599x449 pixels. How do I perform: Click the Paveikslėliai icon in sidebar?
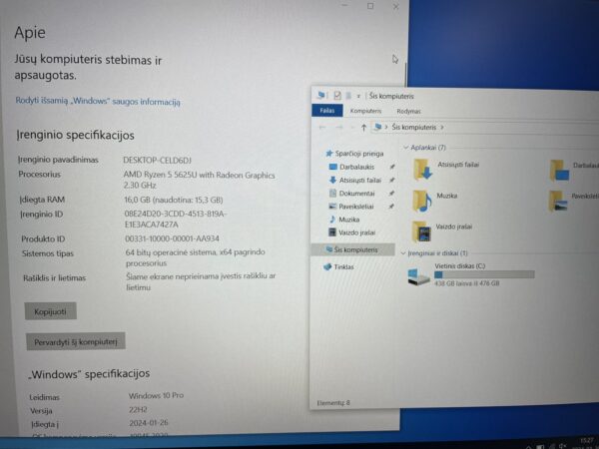(x=332, y=207)
